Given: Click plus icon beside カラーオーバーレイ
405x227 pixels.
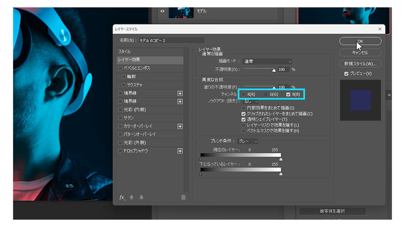Looking at the screenshot, I should 180,127.
